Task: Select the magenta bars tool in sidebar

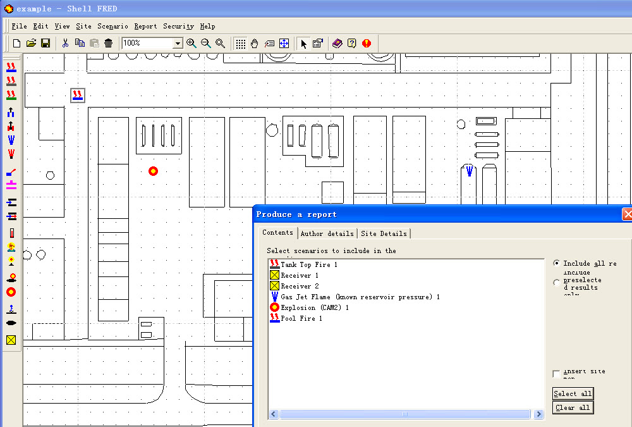Action: pyautogui.click(x=11, y=185)
